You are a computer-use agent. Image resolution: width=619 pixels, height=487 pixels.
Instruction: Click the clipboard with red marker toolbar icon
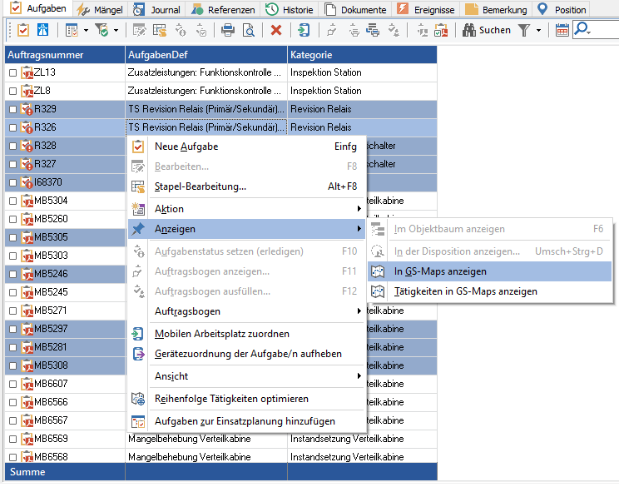[441, 30]
